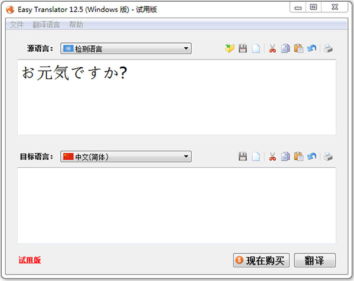Save the translation using target toolbar save icon
The image size is (354, 281).
tap(242, 156)
